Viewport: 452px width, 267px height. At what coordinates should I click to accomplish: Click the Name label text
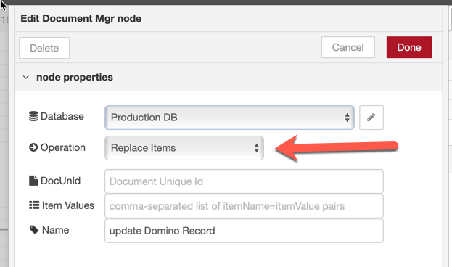[x=56, y=230]
